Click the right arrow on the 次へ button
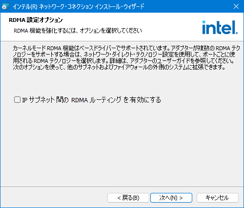Screen dimensions: 244x208 181,198
